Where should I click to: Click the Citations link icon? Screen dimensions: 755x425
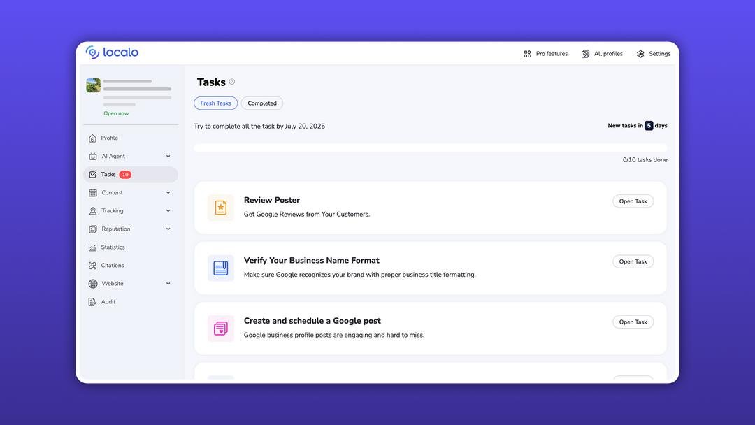coord(92,266)
